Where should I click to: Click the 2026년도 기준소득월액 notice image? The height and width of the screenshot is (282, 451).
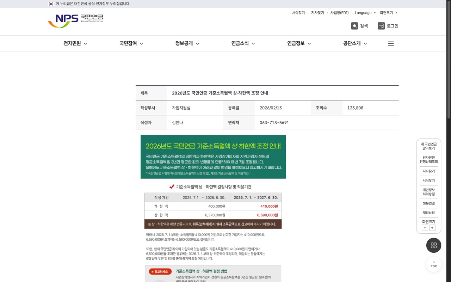(213, 208)
